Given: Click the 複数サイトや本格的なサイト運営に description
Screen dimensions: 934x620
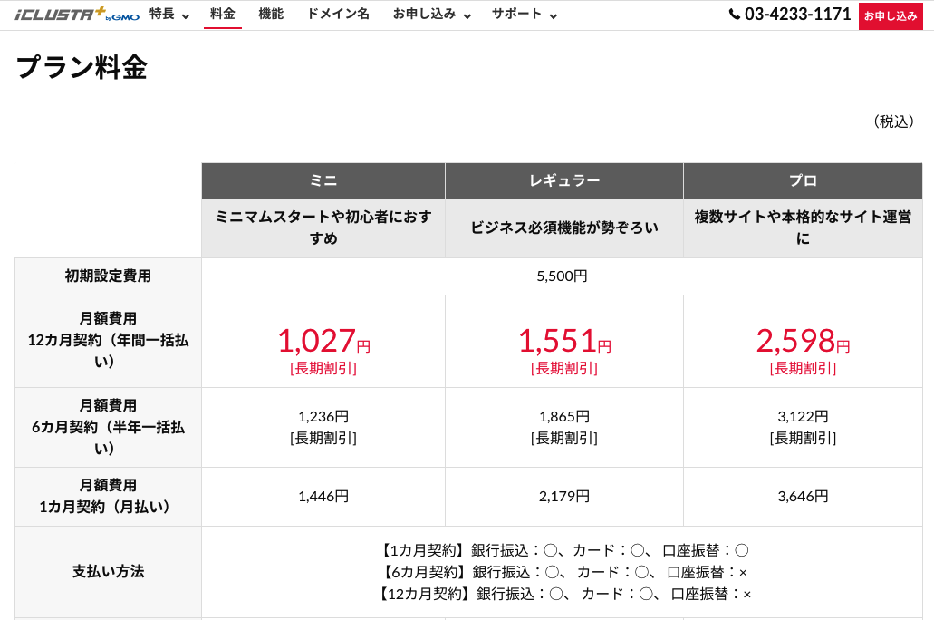Looking at the screenshot, I should click(803, 228).
